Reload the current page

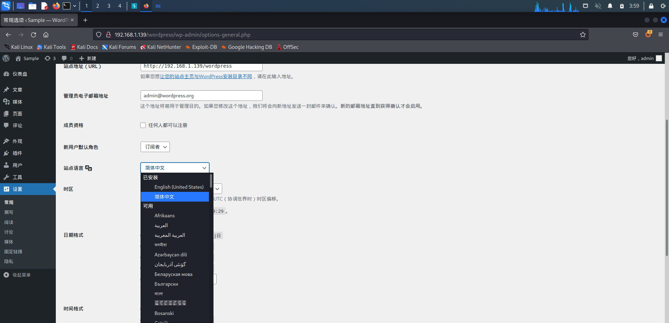(x=33, y=35)
